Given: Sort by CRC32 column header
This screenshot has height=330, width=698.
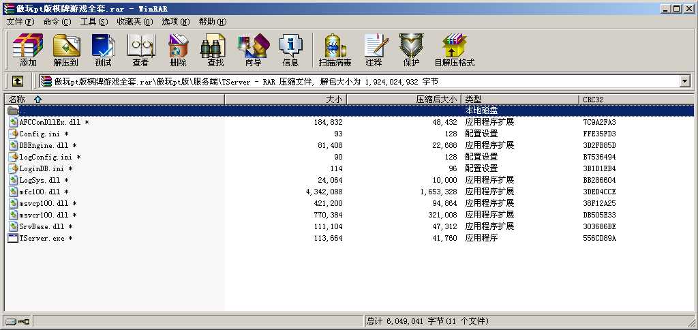Looking at the screenshot, I should pyautogui.click(x=636, y=100).
